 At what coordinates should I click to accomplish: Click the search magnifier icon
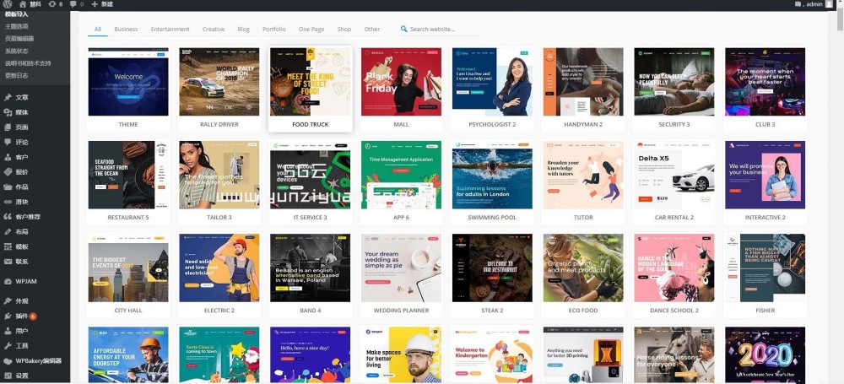click(404, 29)
